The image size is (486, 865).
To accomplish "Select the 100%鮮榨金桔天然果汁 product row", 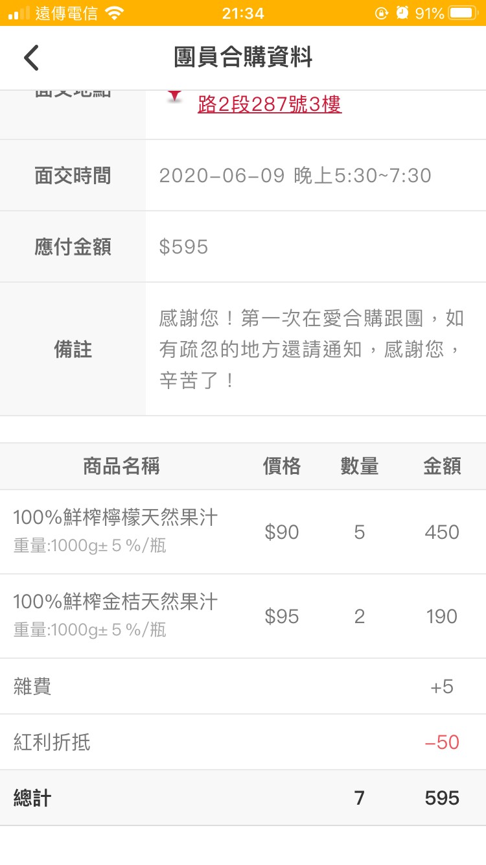I will pos(243,616).
